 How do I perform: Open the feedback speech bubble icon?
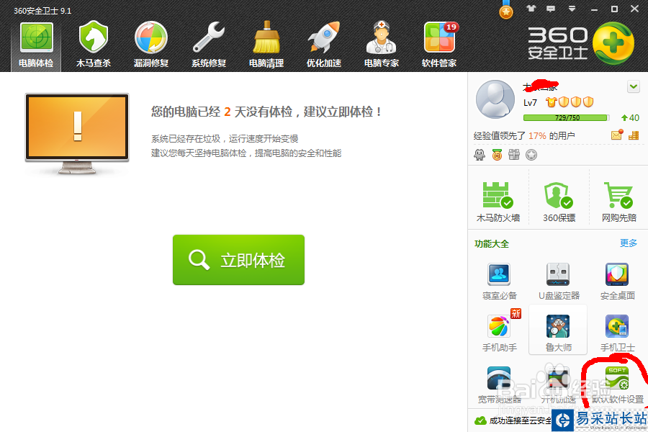click(x=551, y=9)
